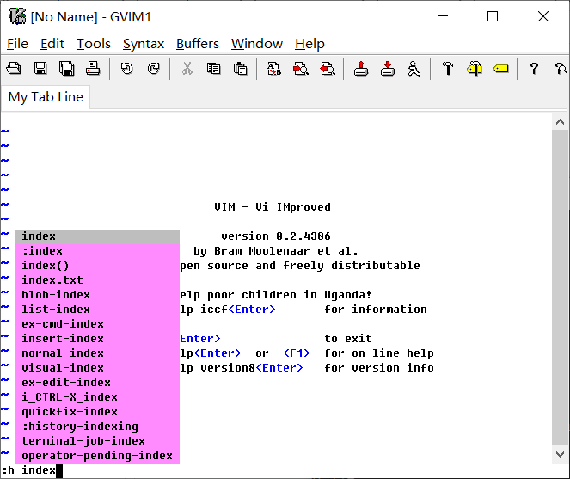The image size is (570, 479).
Task: Click the Save All files icon
Action: click(x=66, y=69)
